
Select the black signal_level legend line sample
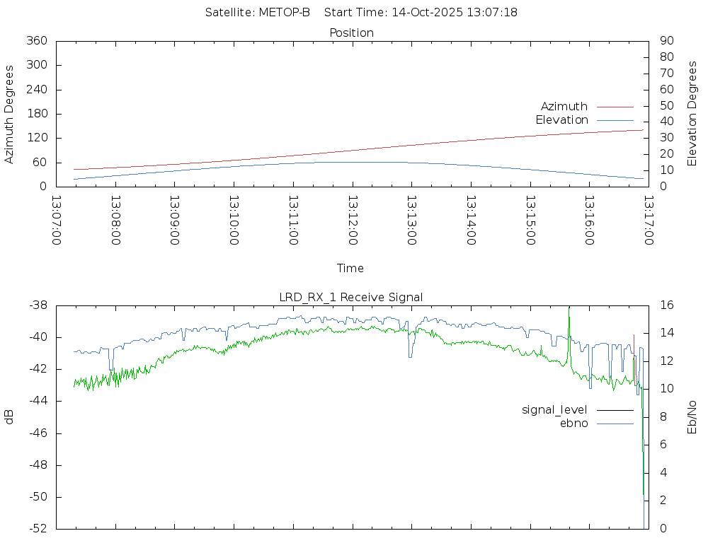[x=615, y=410]
